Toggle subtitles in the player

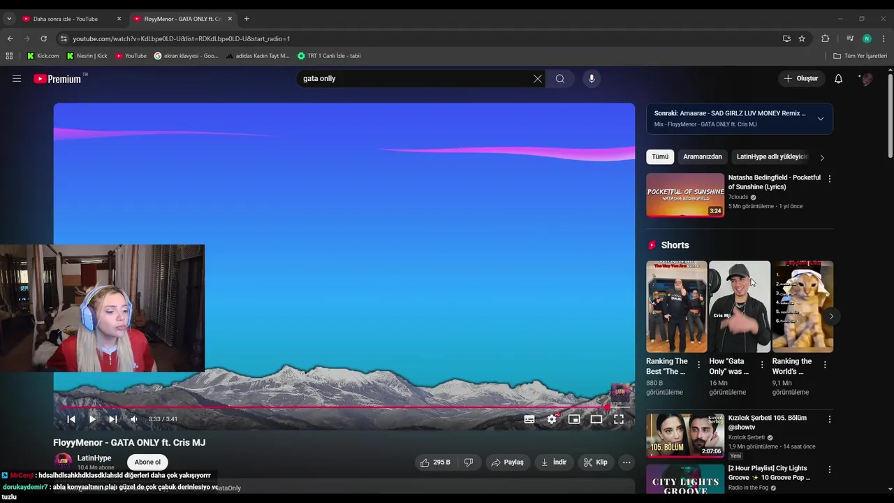(x=529, y=419)
